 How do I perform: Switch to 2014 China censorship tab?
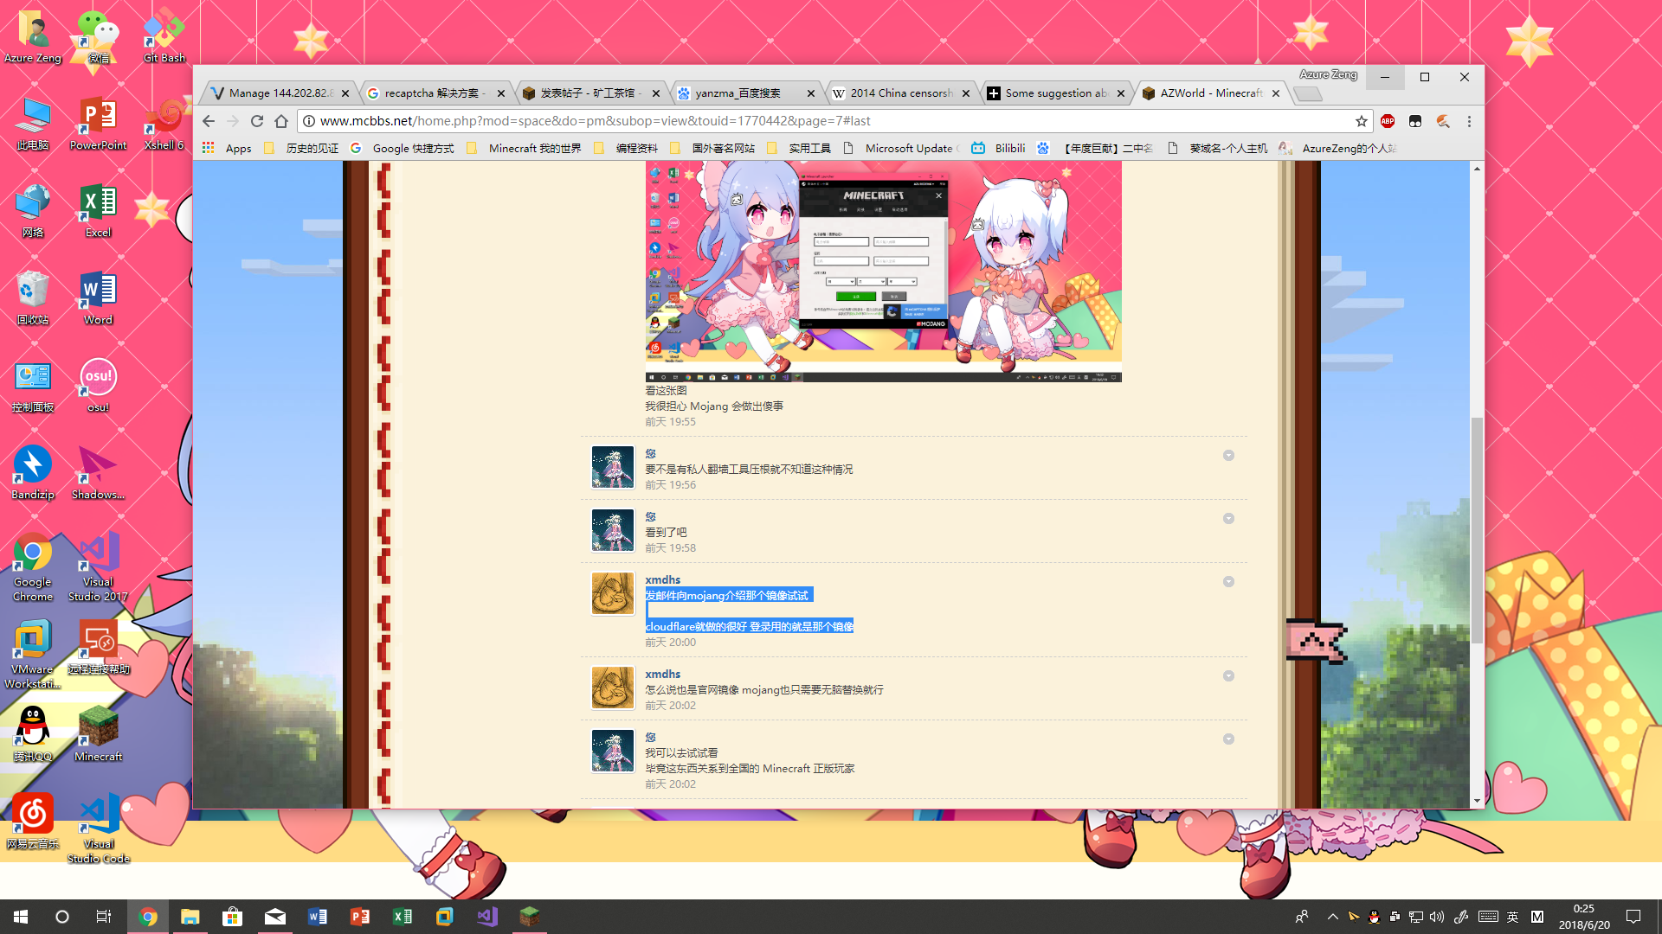point(900,93)
